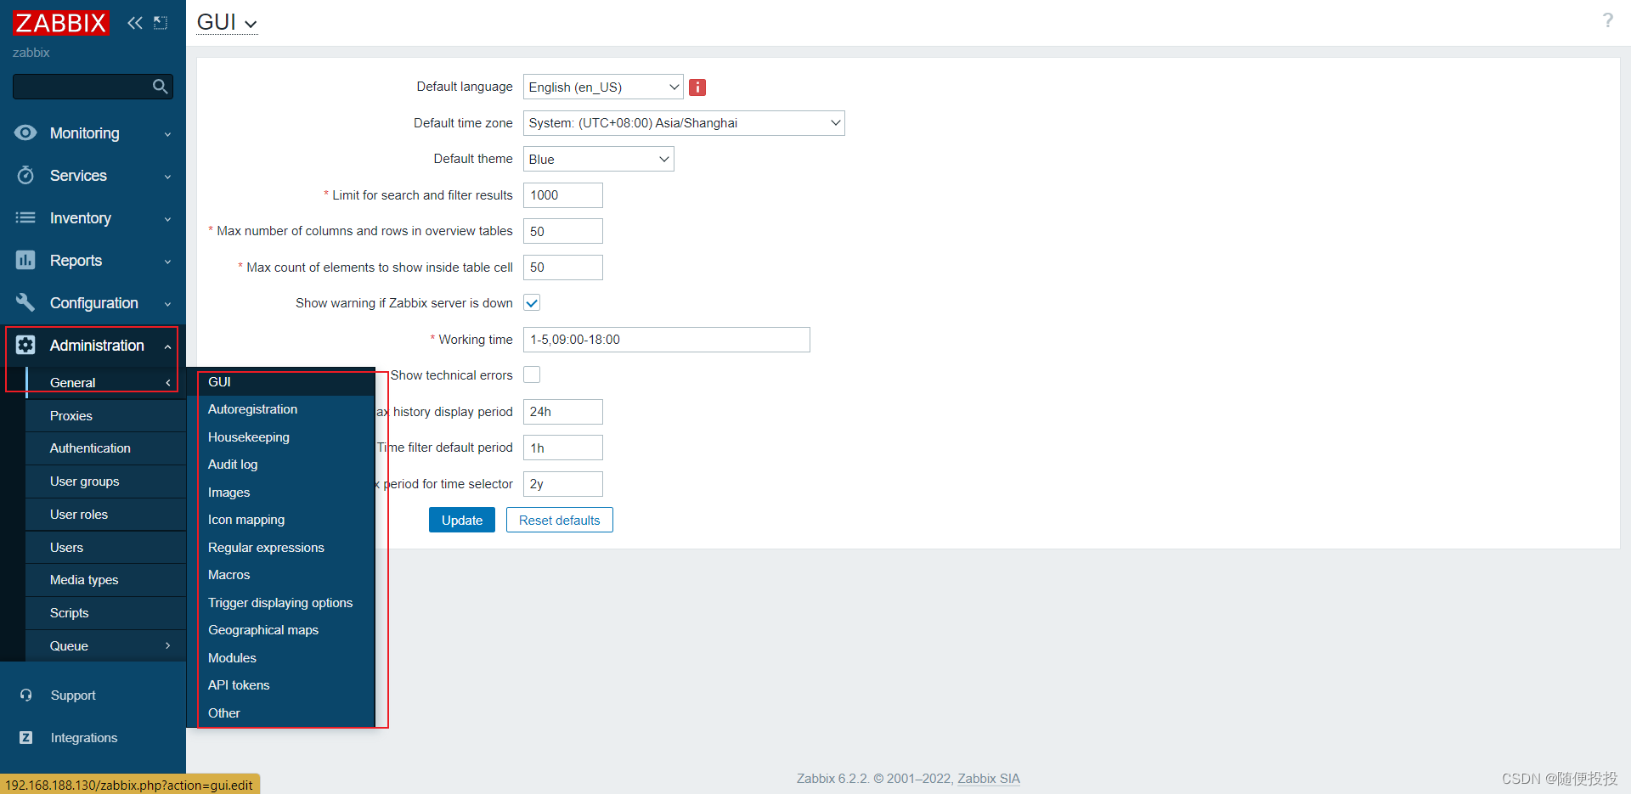The height and width of the screenshot is (794, 1631).
Task: Open the help question mark icon
Action: [x=1607, y=20]
